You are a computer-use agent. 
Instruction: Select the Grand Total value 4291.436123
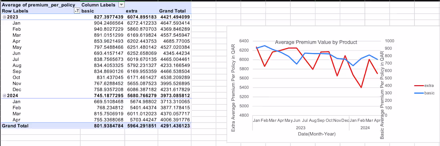point(174,126)
